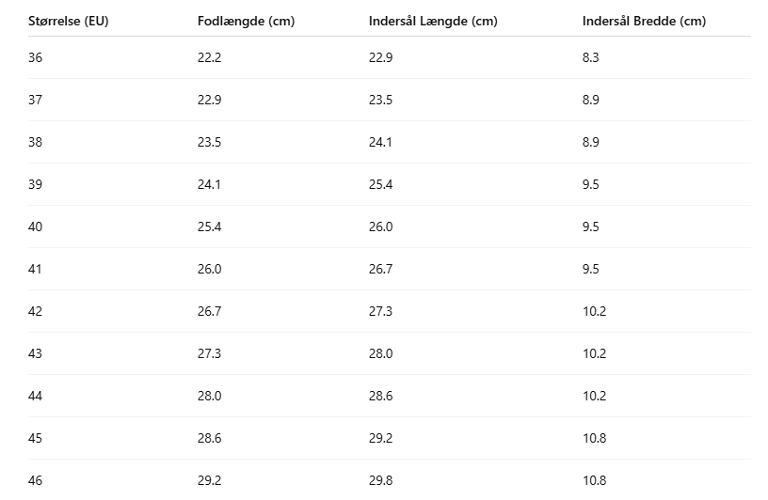Click the Størrelse (EU) column header
The height and width of the screenshot is (500, 768).
pyautogui.click(x=67, y=22)
